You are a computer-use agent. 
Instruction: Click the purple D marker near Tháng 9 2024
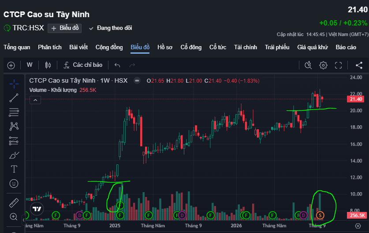(x=79, y=215)
